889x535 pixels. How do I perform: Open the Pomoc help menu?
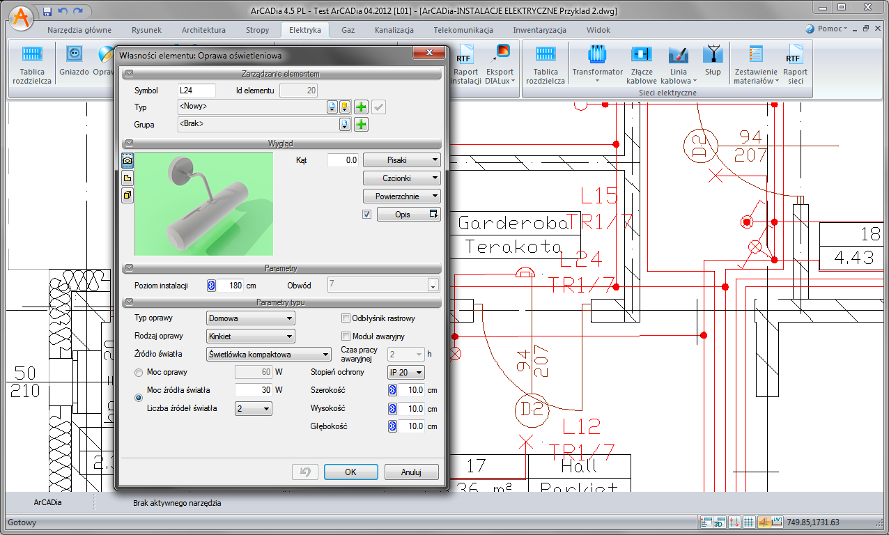[x=826, y=29]
